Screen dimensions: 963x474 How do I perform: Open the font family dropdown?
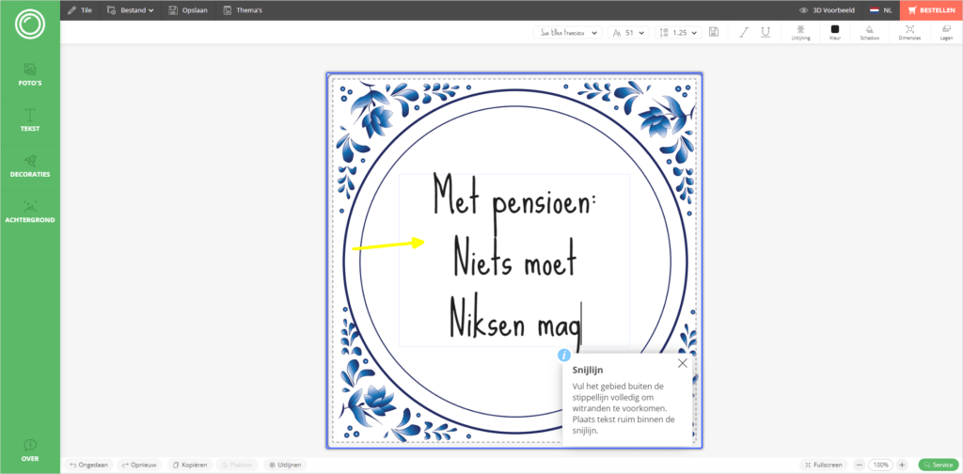coord(568,32)
